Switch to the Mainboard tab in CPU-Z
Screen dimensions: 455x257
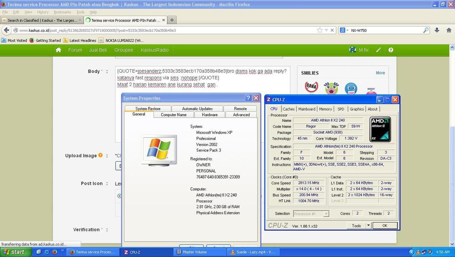(x=306, y=109)
